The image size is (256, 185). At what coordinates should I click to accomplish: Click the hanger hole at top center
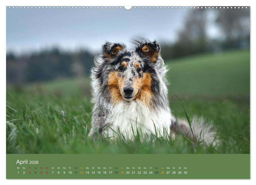pyautogui.click(x=128, y=6)
